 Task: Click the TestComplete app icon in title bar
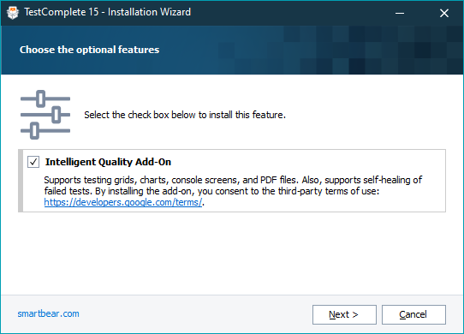pyautogui.click(x=13, y=13)
